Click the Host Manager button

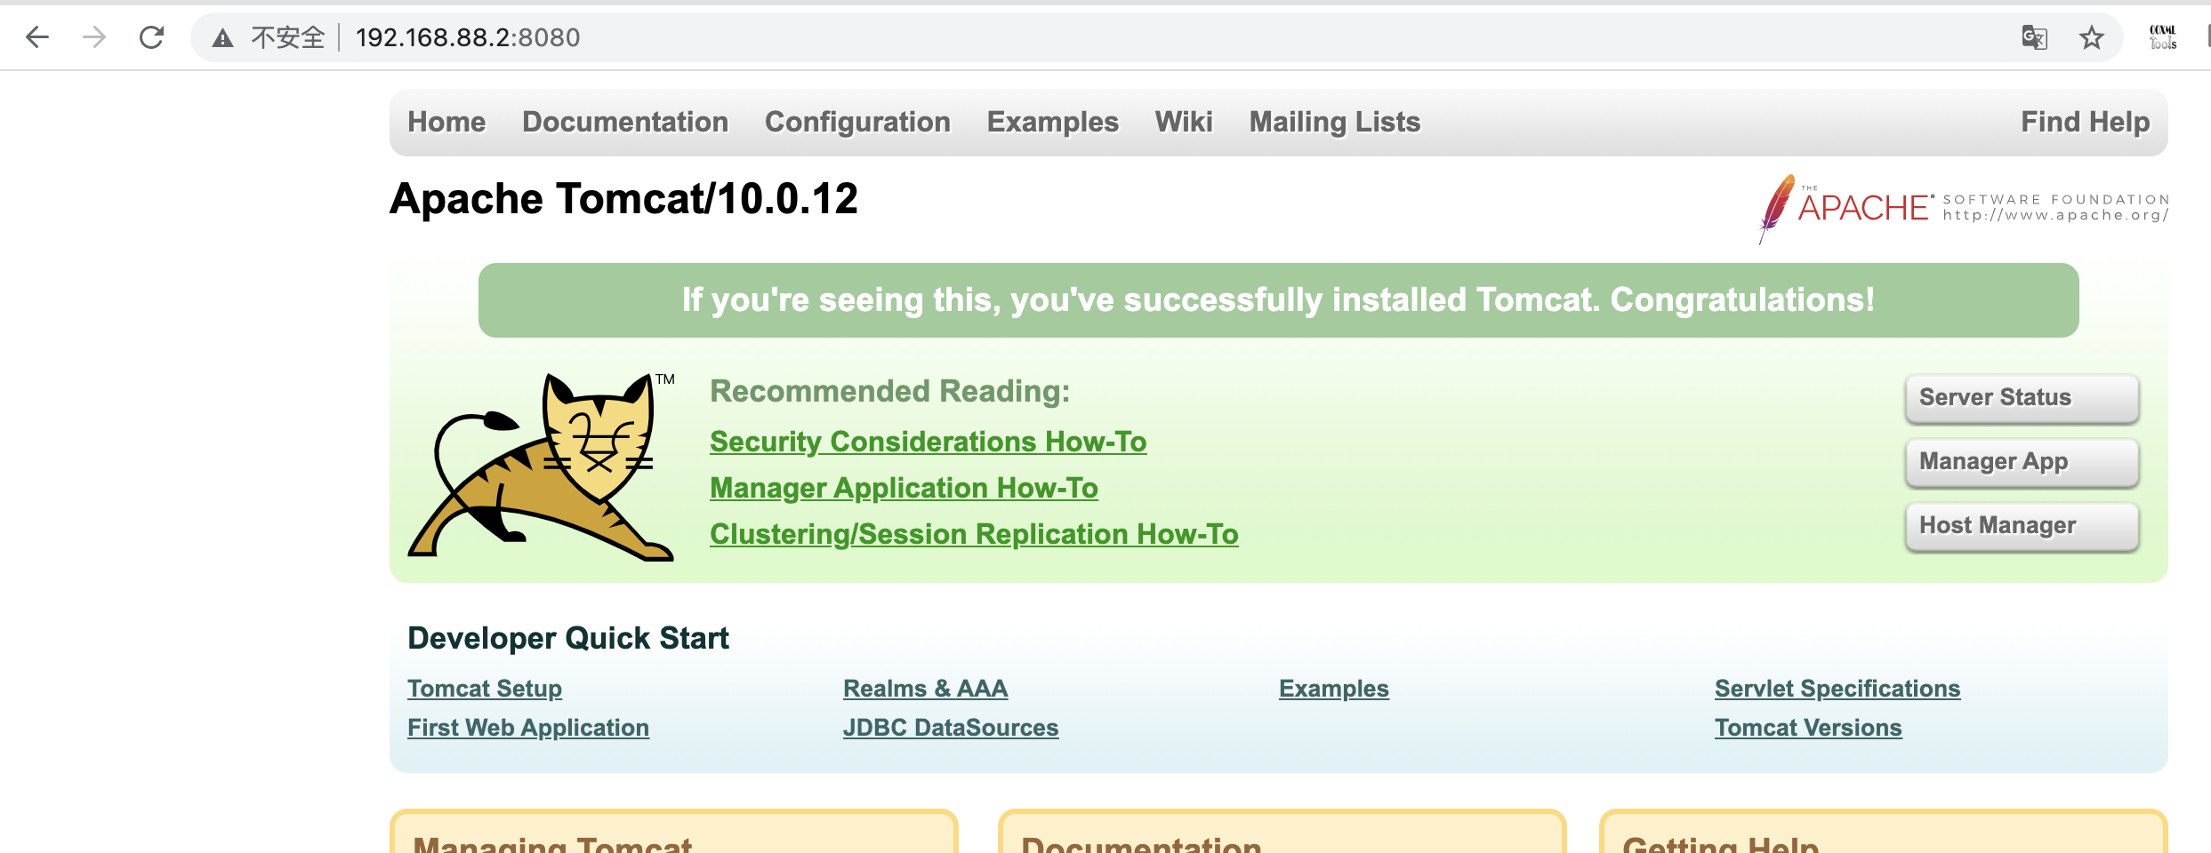(2022, 526)
